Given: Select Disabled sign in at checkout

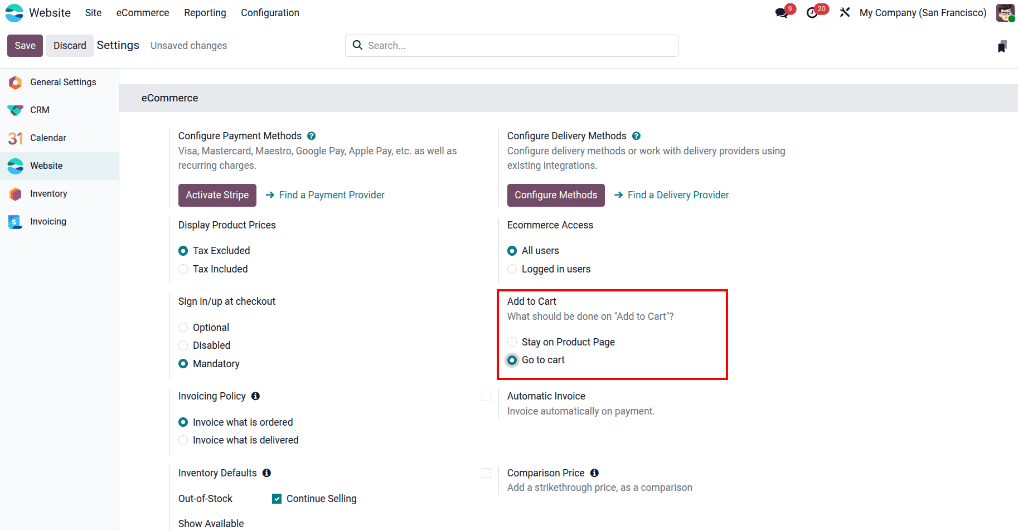Looking at the screenshot, I should point(183,345).
